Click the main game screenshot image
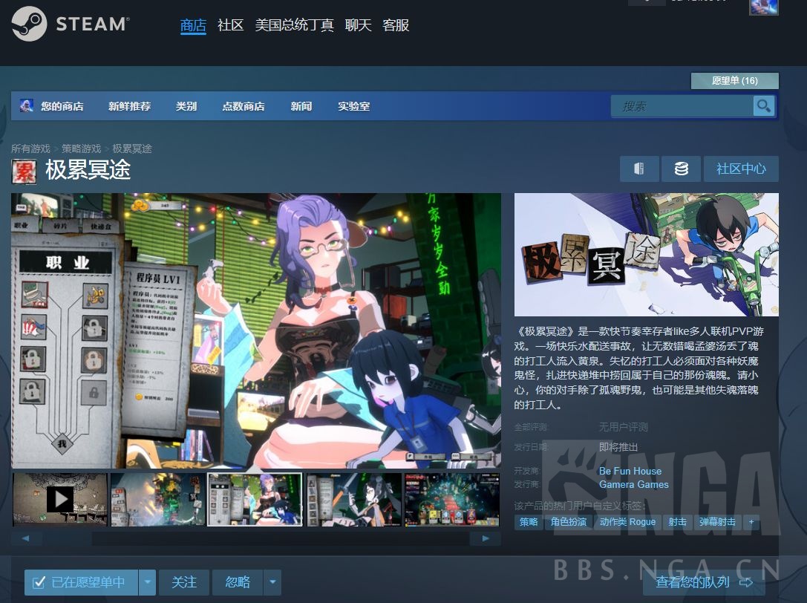The height and width of the screenshot is (603, 807). click(256, 330)
